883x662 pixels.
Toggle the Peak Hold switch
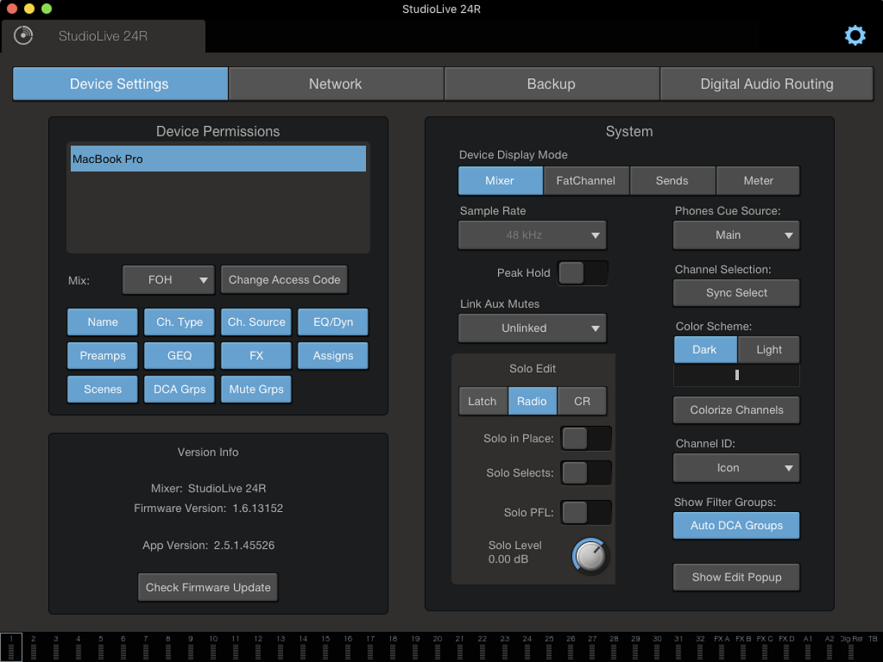pyautogui.click(x=583, y=274)
